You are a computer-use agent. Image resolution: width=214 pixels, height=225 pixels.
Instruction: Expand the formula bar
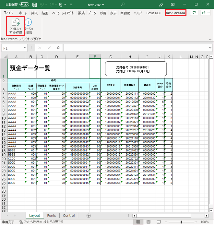[210, 48]
